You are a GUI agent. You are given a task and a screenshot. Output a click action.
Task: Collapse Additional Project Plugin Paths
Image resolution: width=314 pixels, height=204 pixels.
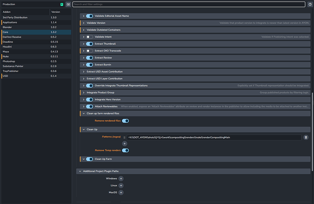(x=80, y=171)
